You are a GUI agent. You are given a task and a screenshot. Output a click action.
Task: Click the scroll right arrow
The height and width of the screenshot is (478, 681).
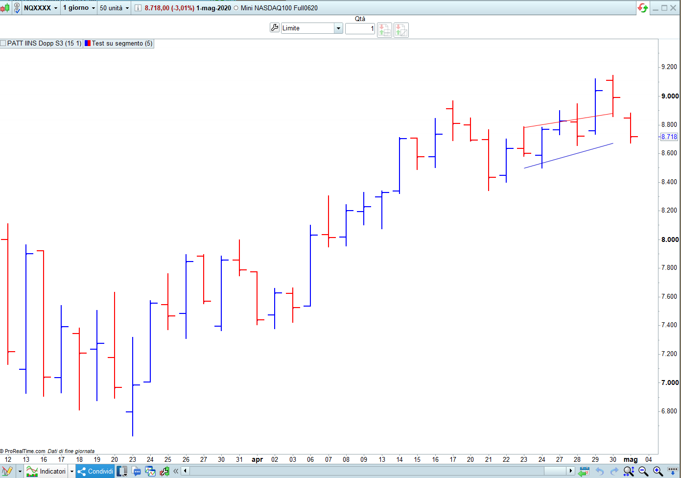(570, 471)
